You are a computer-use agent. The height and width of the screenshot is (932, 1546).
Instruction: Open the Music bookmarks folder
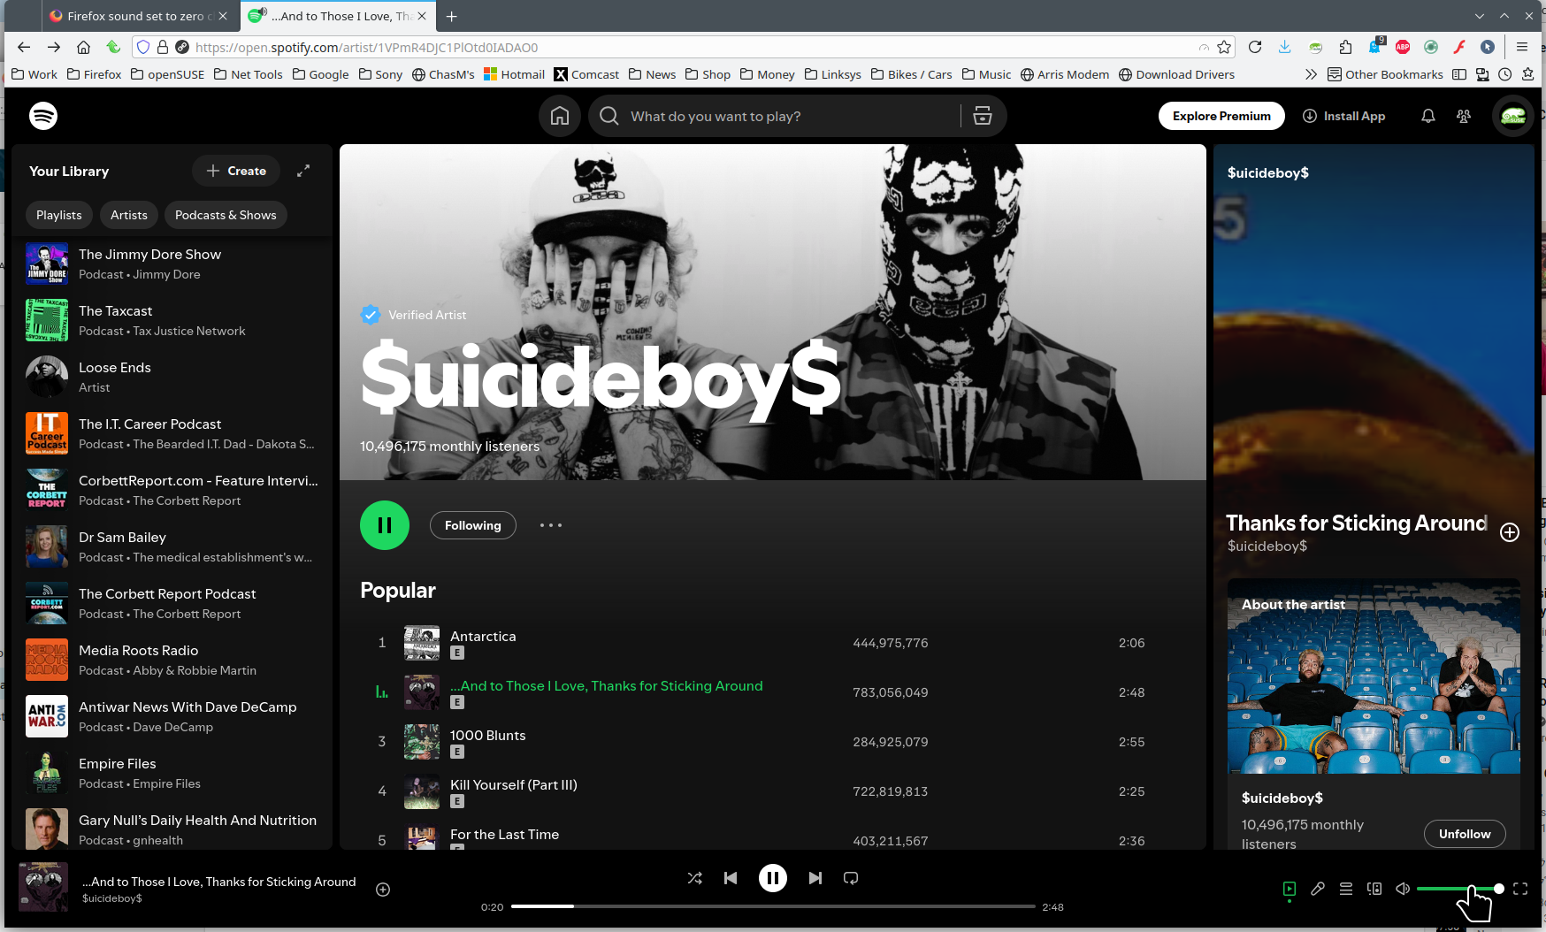(x=986, y=74)
